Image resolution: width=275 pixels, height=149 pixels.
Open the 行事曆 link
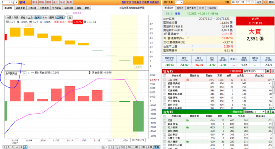[146, 2]
